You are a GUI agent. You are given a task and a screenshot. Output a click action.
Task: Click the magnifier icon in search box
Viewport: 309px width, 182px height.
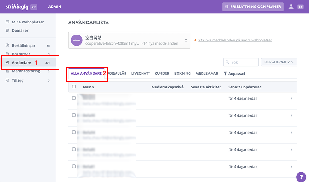coord(227,62)
